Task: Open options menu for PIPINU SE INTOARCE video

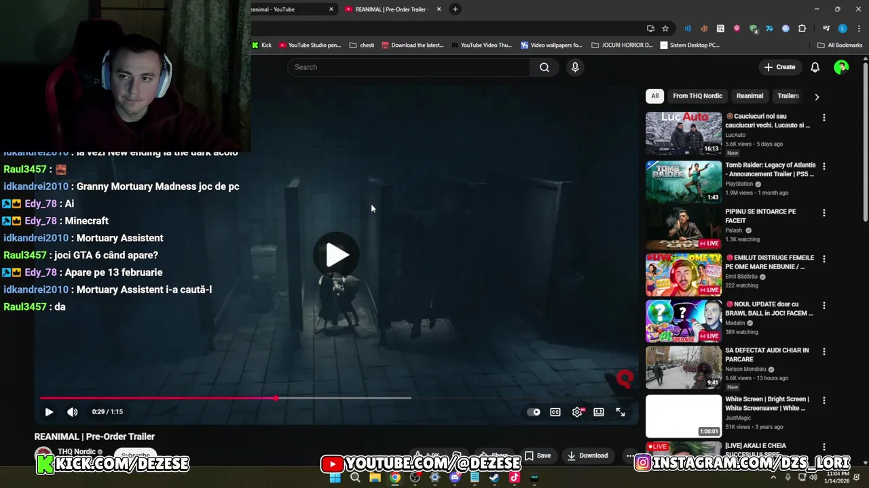Action: 824,213
